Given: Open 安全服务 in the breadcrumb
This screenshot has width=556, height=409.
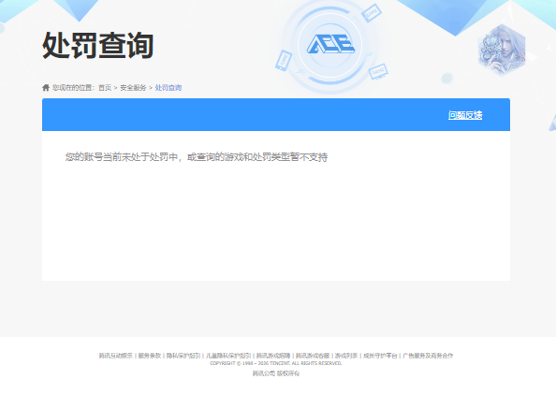Looking at the screenshot, I should pyautogui.click(x=133, y=88).
